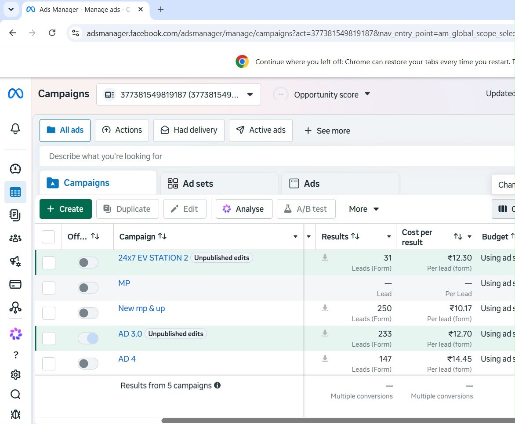The image size is (515, 424).
Task: Click the Actions filter button
Action: [122, 130]
